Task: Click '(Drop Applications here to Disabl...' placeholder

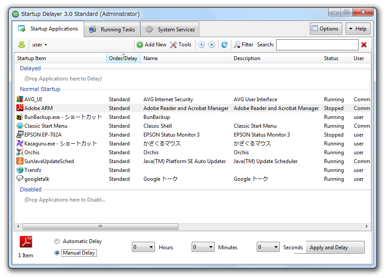Action: coord(65,200)
